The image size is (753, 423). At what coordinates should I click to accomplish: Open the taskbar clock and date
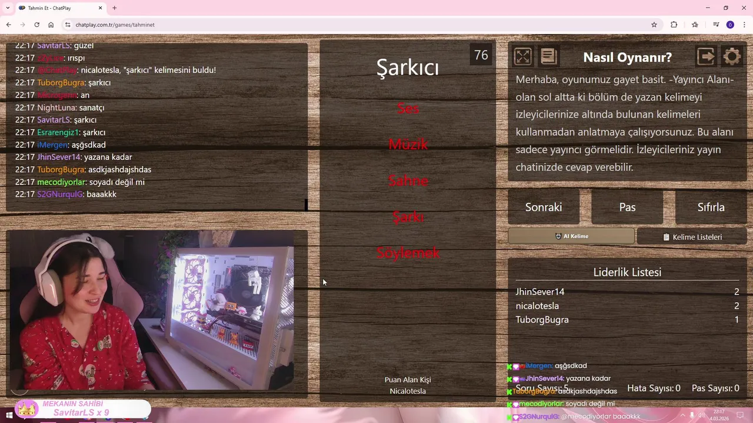pyautogui.click(x=719, y=415)
